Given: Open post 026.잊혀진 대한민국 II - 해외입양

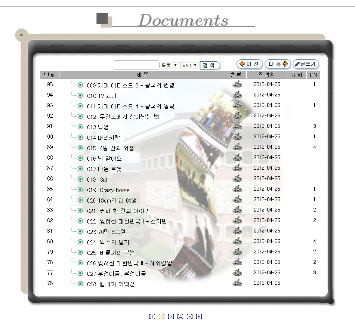Looking at the screenshot, I should (x=130, y=263).
